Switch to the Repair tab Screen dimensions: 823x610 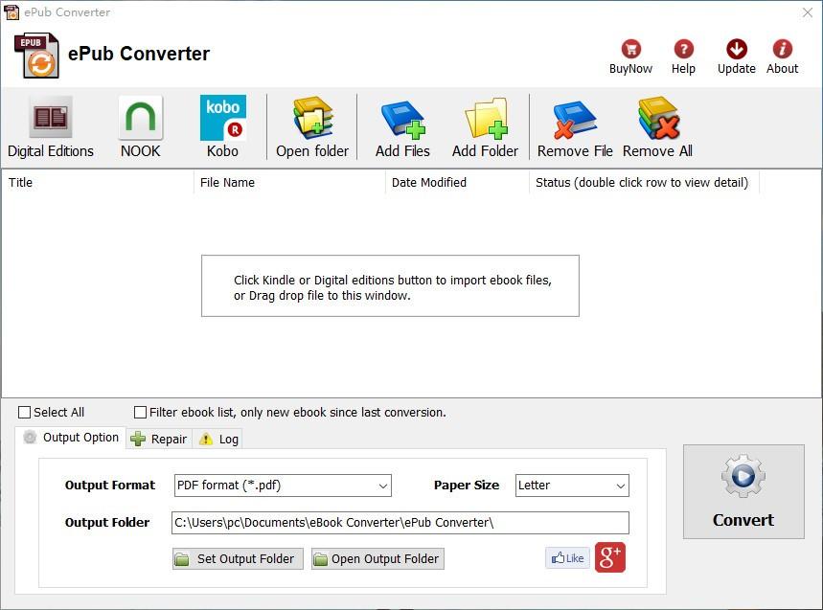pyautogui.click(x=159, y=439)
